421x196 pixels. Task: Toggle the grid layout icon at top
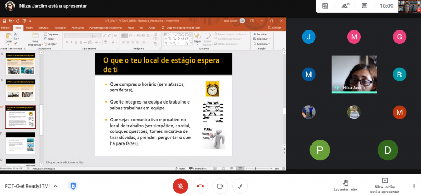point(325,6)
